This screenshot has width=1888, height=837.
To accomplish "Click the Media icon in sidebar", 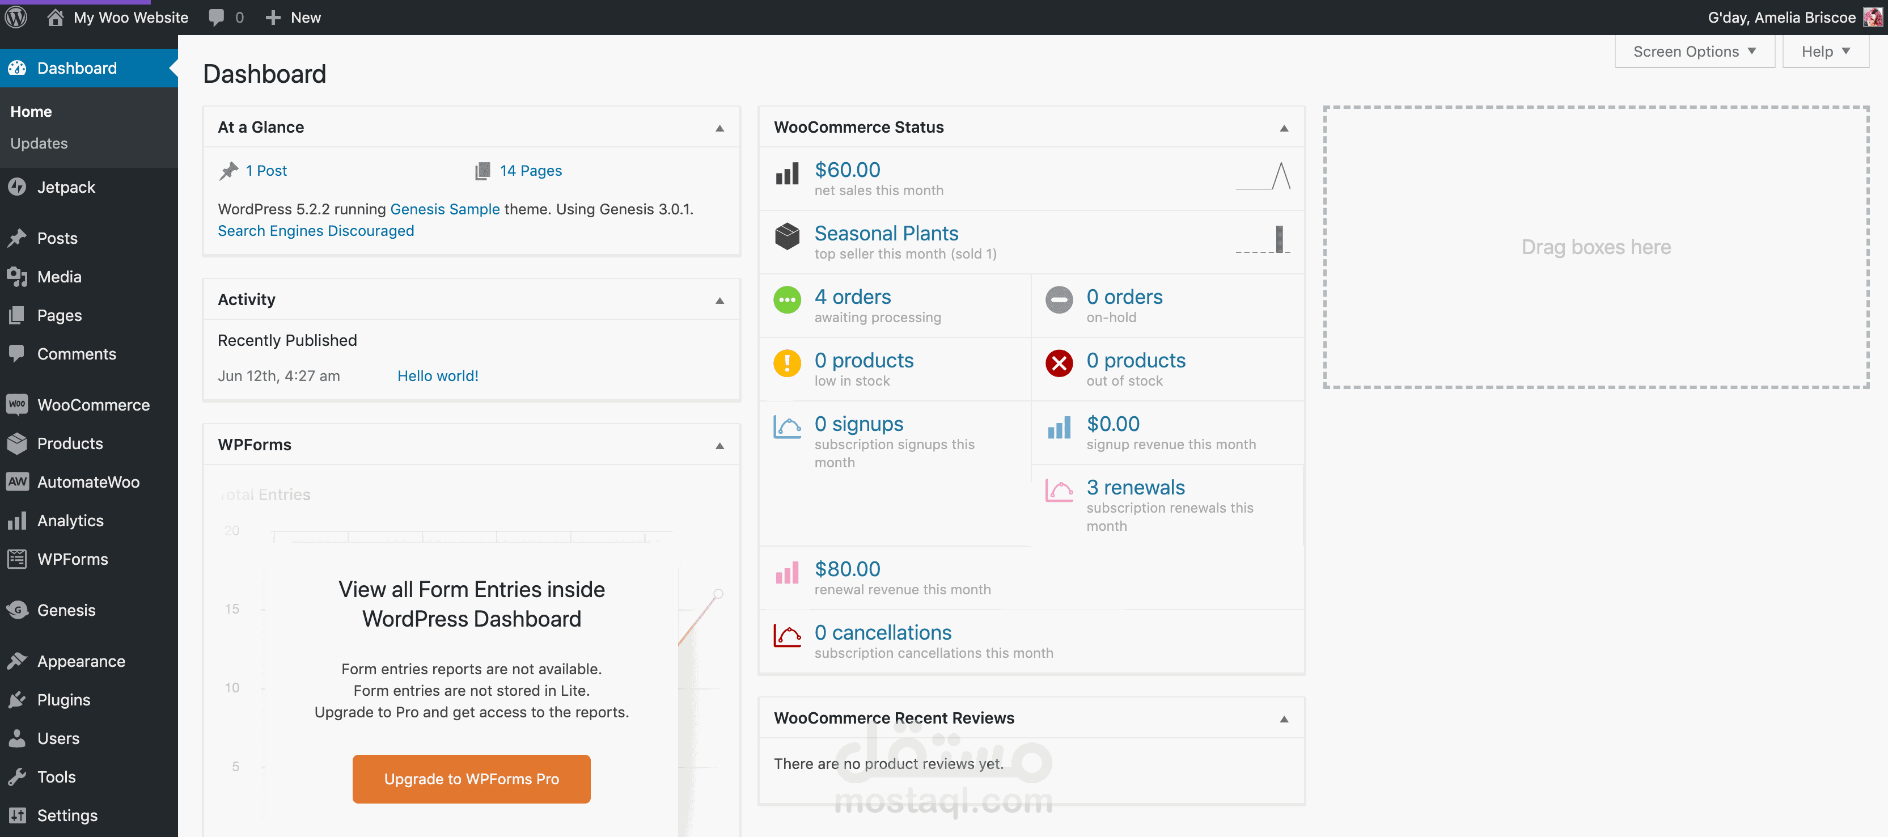I will (17, 277).
